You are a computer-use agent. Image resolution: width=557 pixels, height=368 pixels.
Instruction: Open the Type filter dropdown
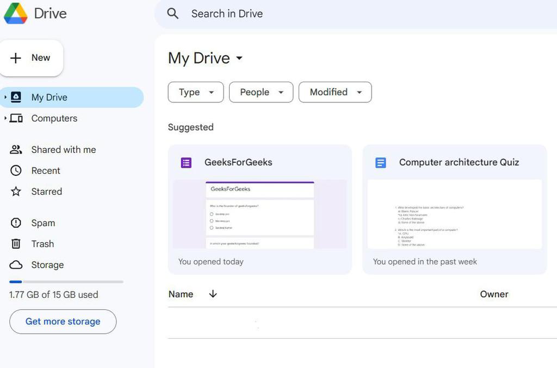(195, 93)
